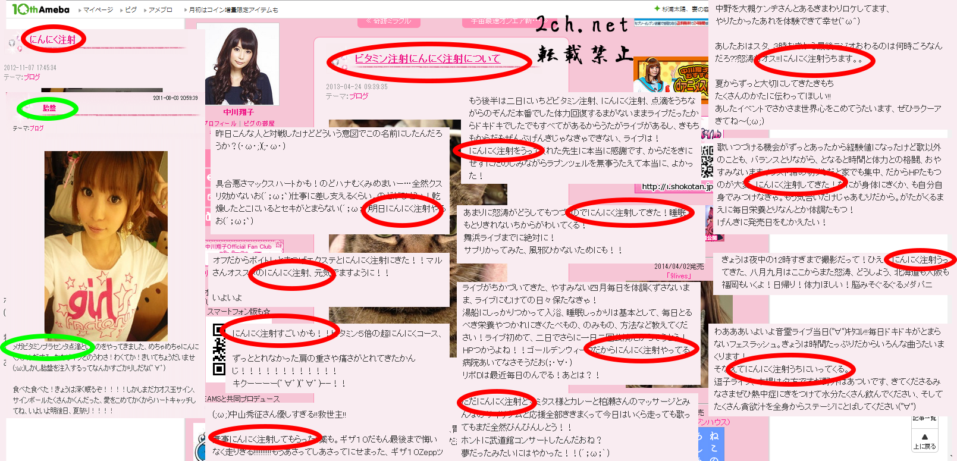This screenshot has height=461, width=957.
Task: Click the 中川翔子Official Fan Club banner
Action: tap(244, 246)
